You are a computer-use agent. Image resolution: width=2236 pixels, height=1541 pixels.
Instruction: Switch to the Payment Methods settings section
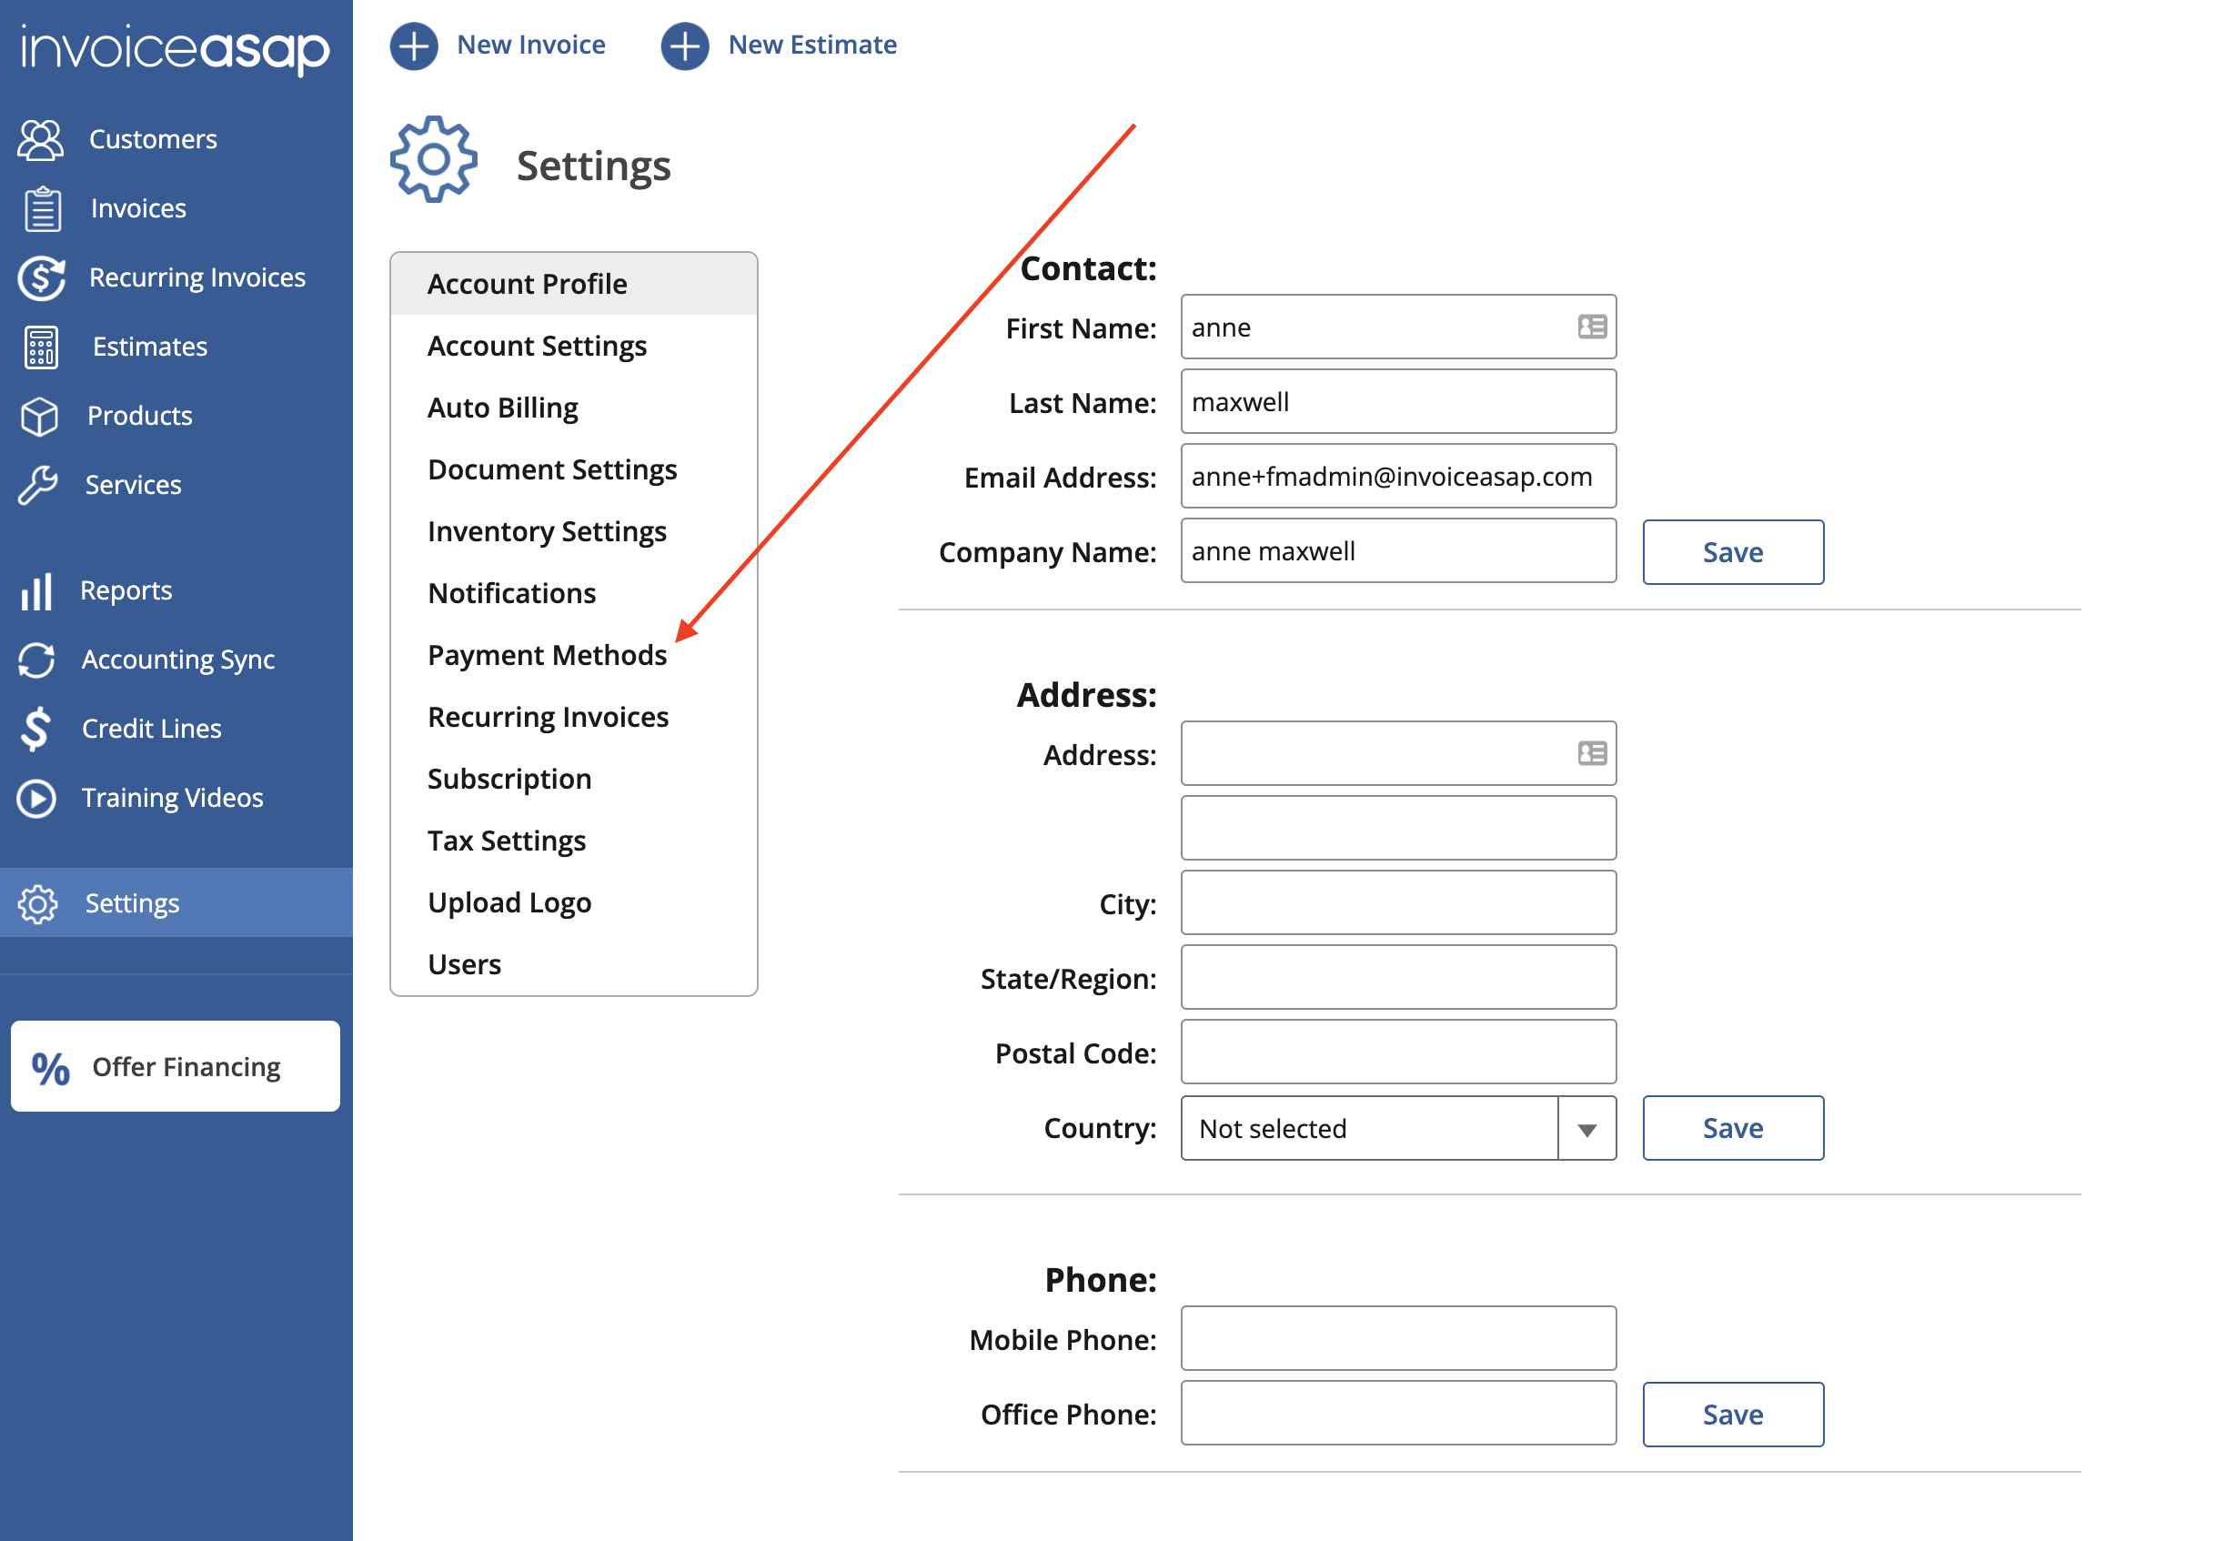point(547,655)
